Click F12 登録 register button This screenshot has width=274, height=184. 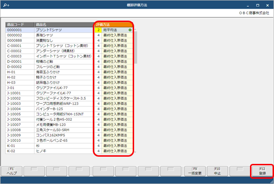[262, 171]
